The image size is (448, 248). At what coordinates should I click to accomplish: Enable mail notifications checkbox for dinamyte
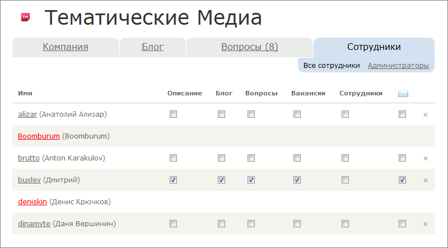coord(402,224)
